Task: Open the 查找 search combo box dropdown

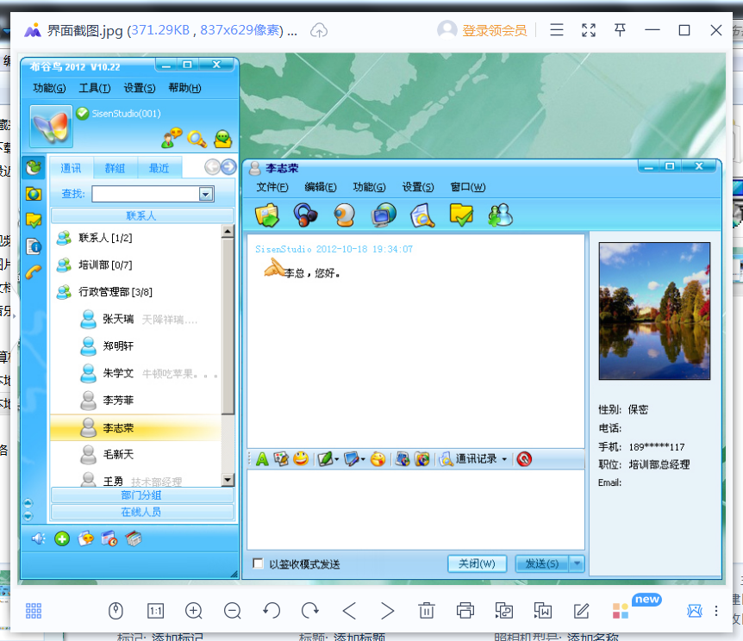Action: 206,194
